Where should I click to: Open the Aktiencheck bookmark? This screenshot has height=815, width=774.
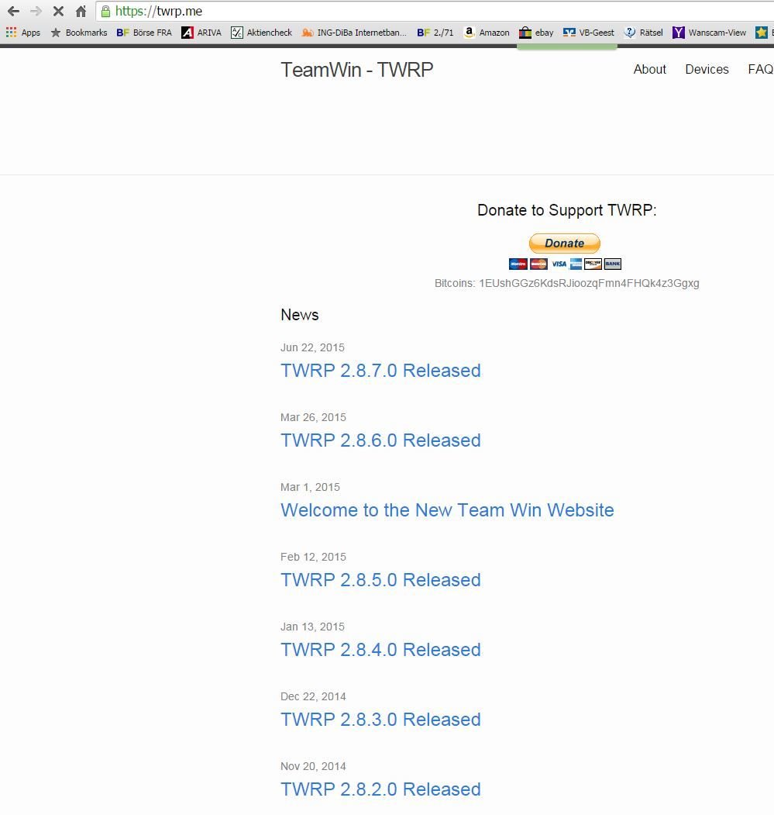point(261,33)
